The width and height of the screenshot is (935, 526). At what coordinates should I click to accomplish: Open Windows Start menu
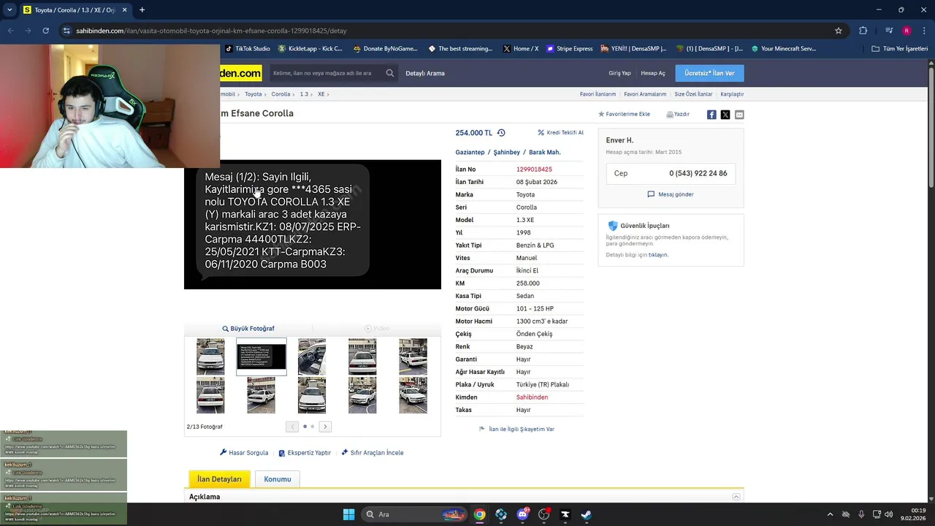pyautogui.click(x=348, y=514)
